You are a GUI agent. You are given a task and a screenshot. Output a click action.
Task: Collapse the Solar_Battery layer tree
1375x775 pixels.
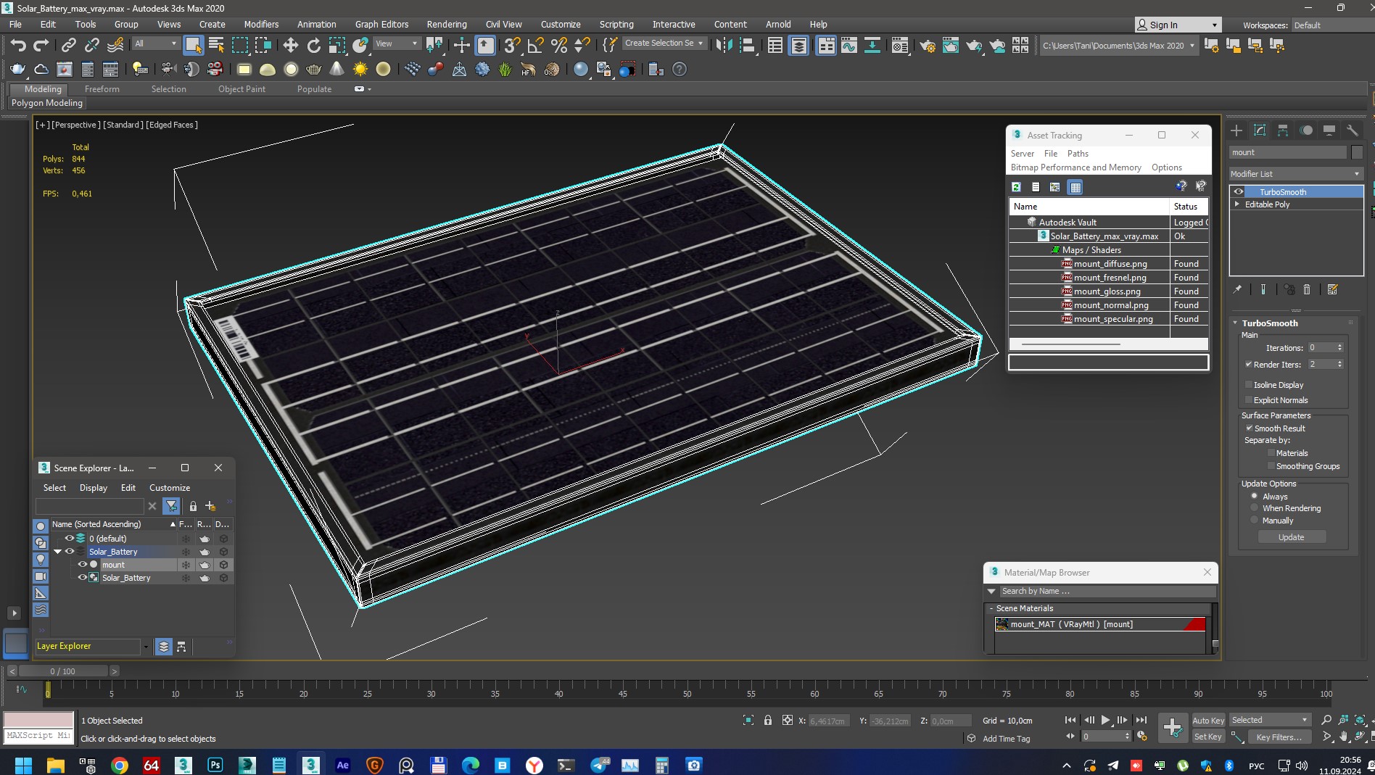click(57, 552)
